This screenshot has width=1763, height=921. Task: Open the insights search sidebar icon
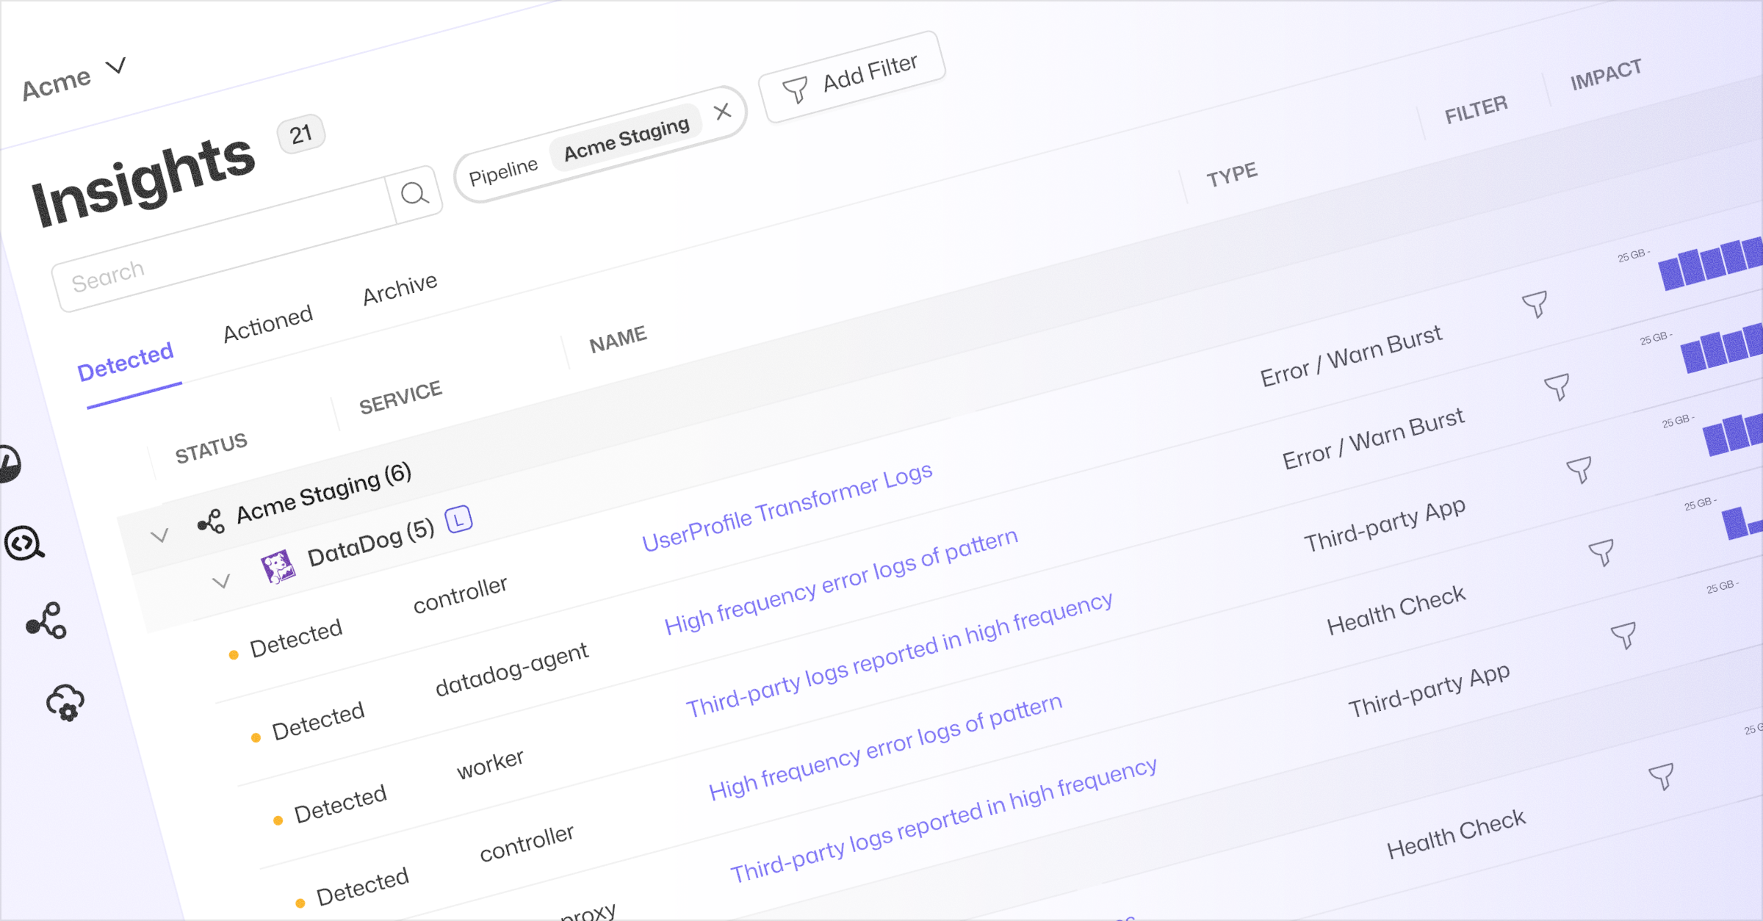coord(24,544)
